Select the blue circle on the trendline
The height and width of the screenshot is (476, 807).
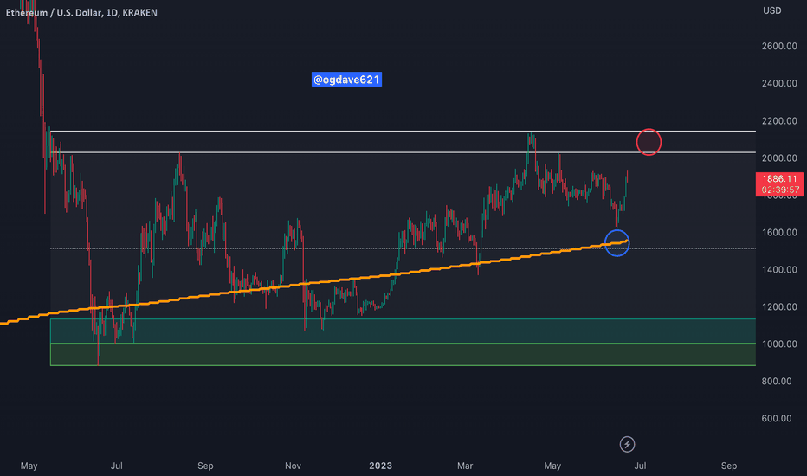[x=617, y=243]
